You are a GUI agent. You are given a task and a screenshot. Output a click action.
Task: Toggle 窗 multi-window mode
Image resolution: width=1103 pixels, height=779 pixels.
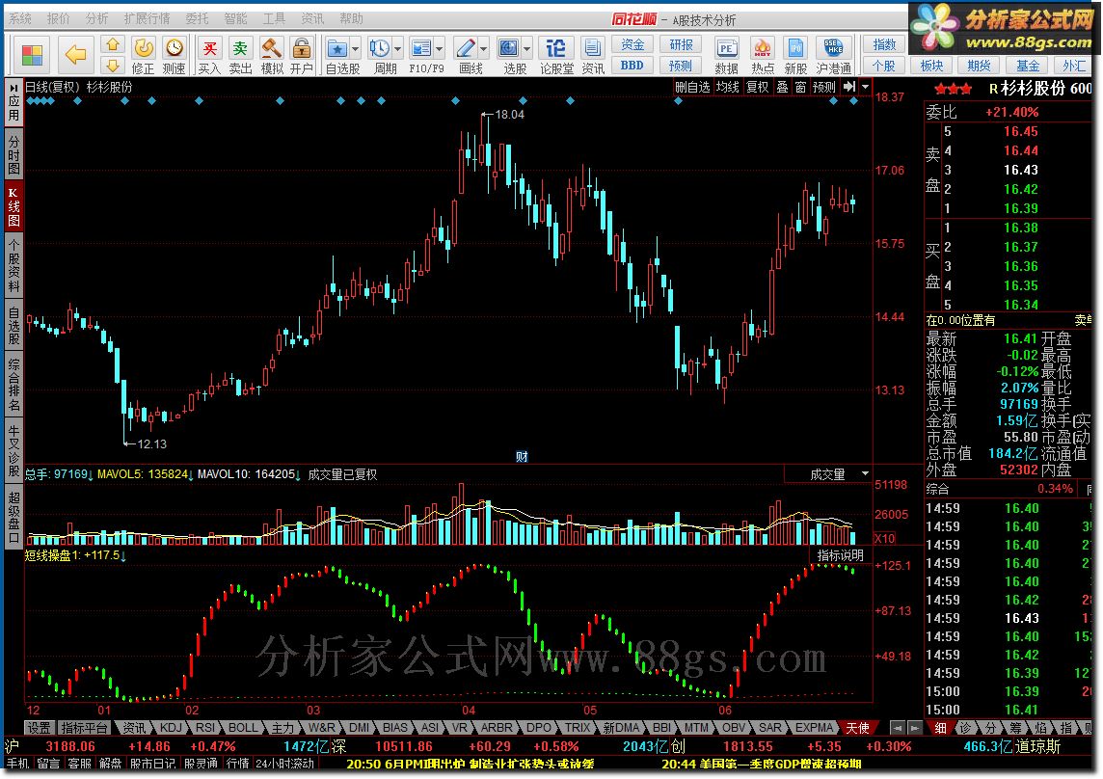800,88
